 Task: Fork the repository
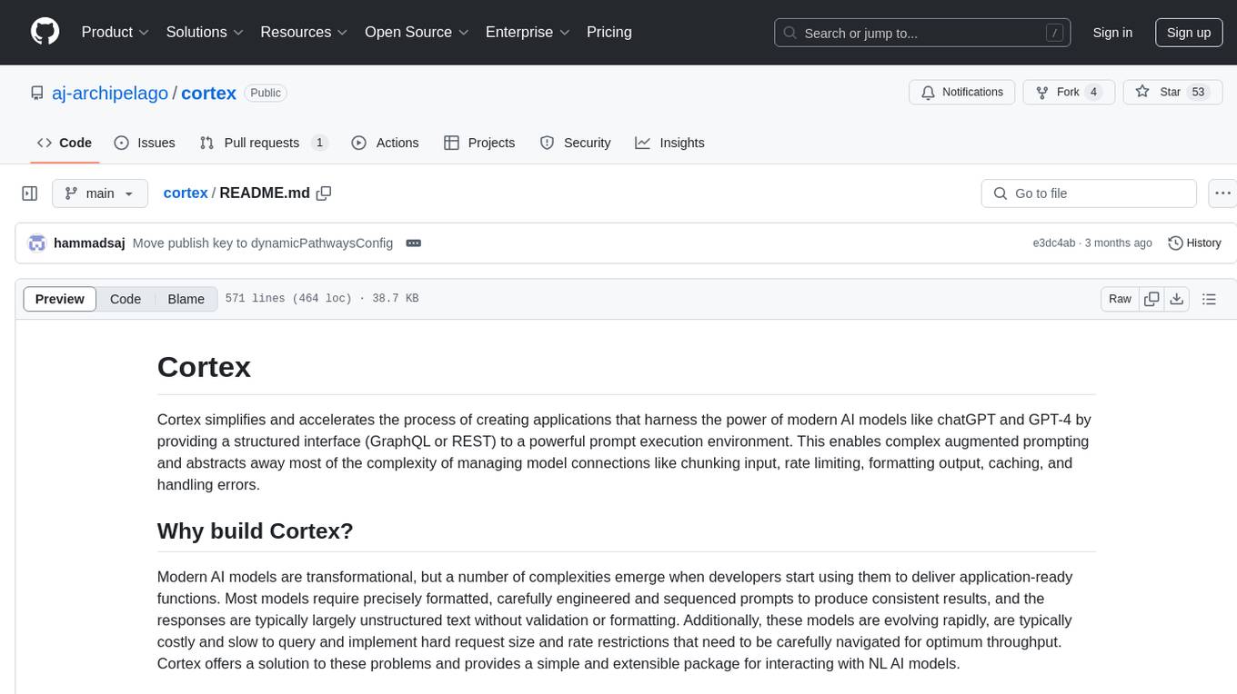(x=1068, y=93)
